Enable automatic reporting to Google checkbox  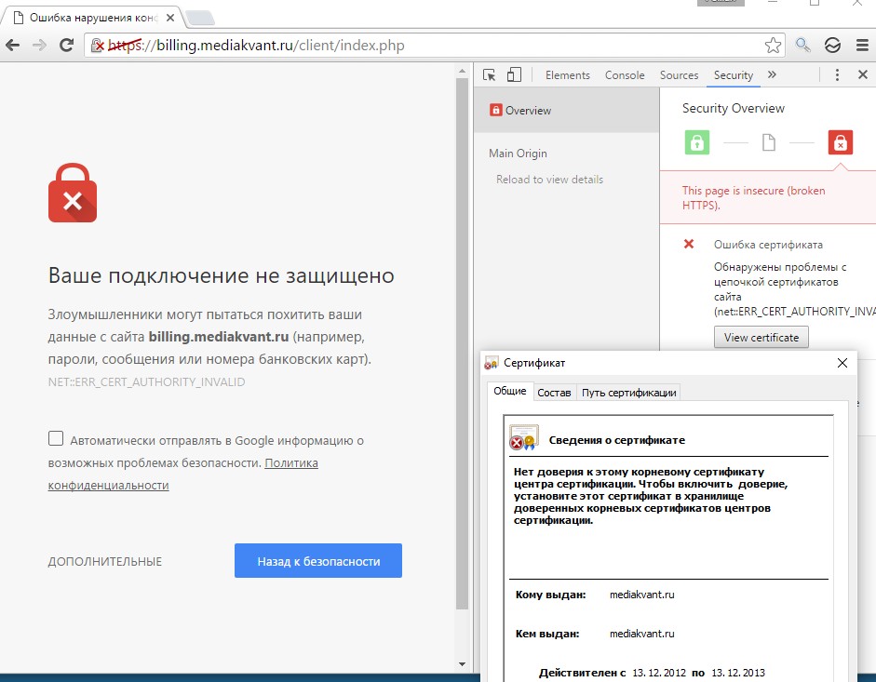point(56,439)
